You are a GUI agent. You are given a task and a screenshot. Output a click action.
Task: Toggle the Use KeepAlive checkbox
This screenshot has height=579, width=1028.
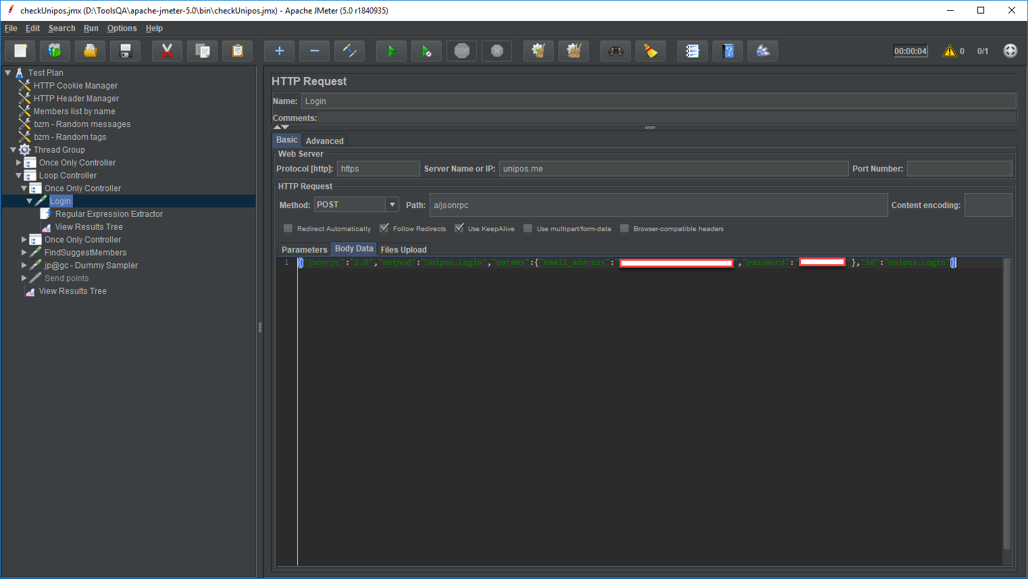(459, 228)
